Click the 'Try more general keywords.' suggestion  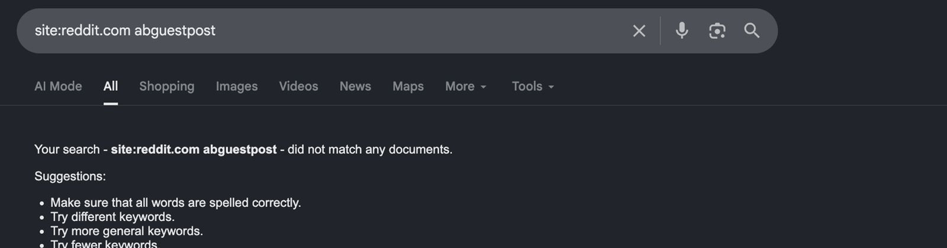(x=126, y=231)
